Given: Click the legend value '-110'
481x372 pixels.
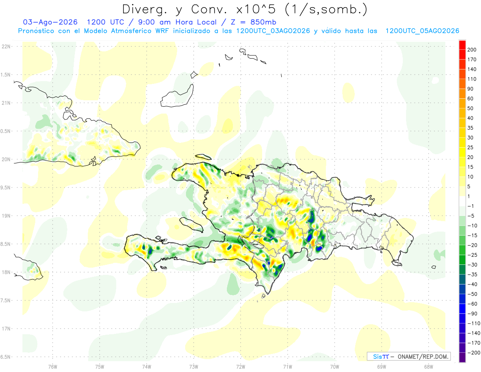Looking at the screenshot, I should click(473, 323).
